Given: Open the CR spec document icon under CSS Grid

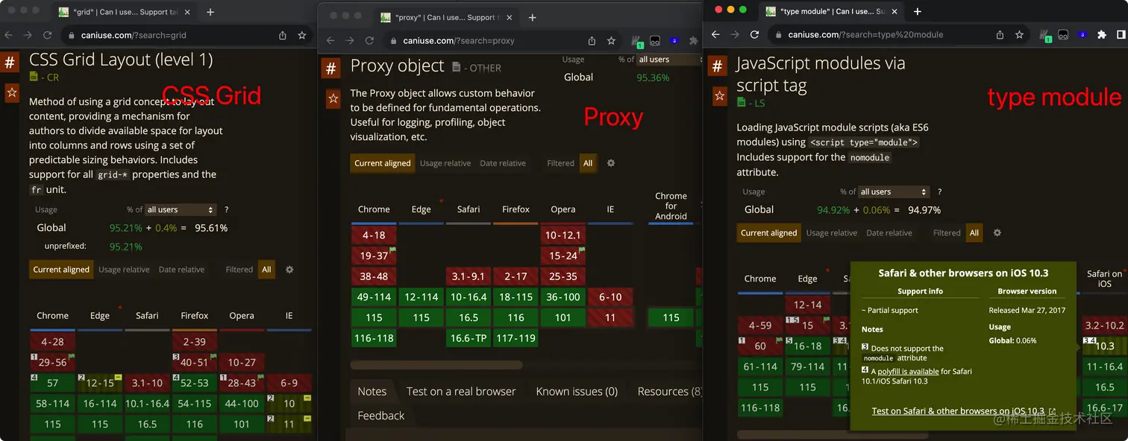Looking at the screenshot, I should click(x=34, y=77).
